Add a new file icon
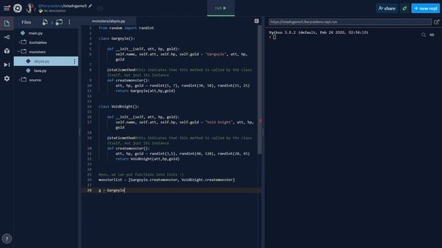Screen dimensions: 442x248 point(44,22)
